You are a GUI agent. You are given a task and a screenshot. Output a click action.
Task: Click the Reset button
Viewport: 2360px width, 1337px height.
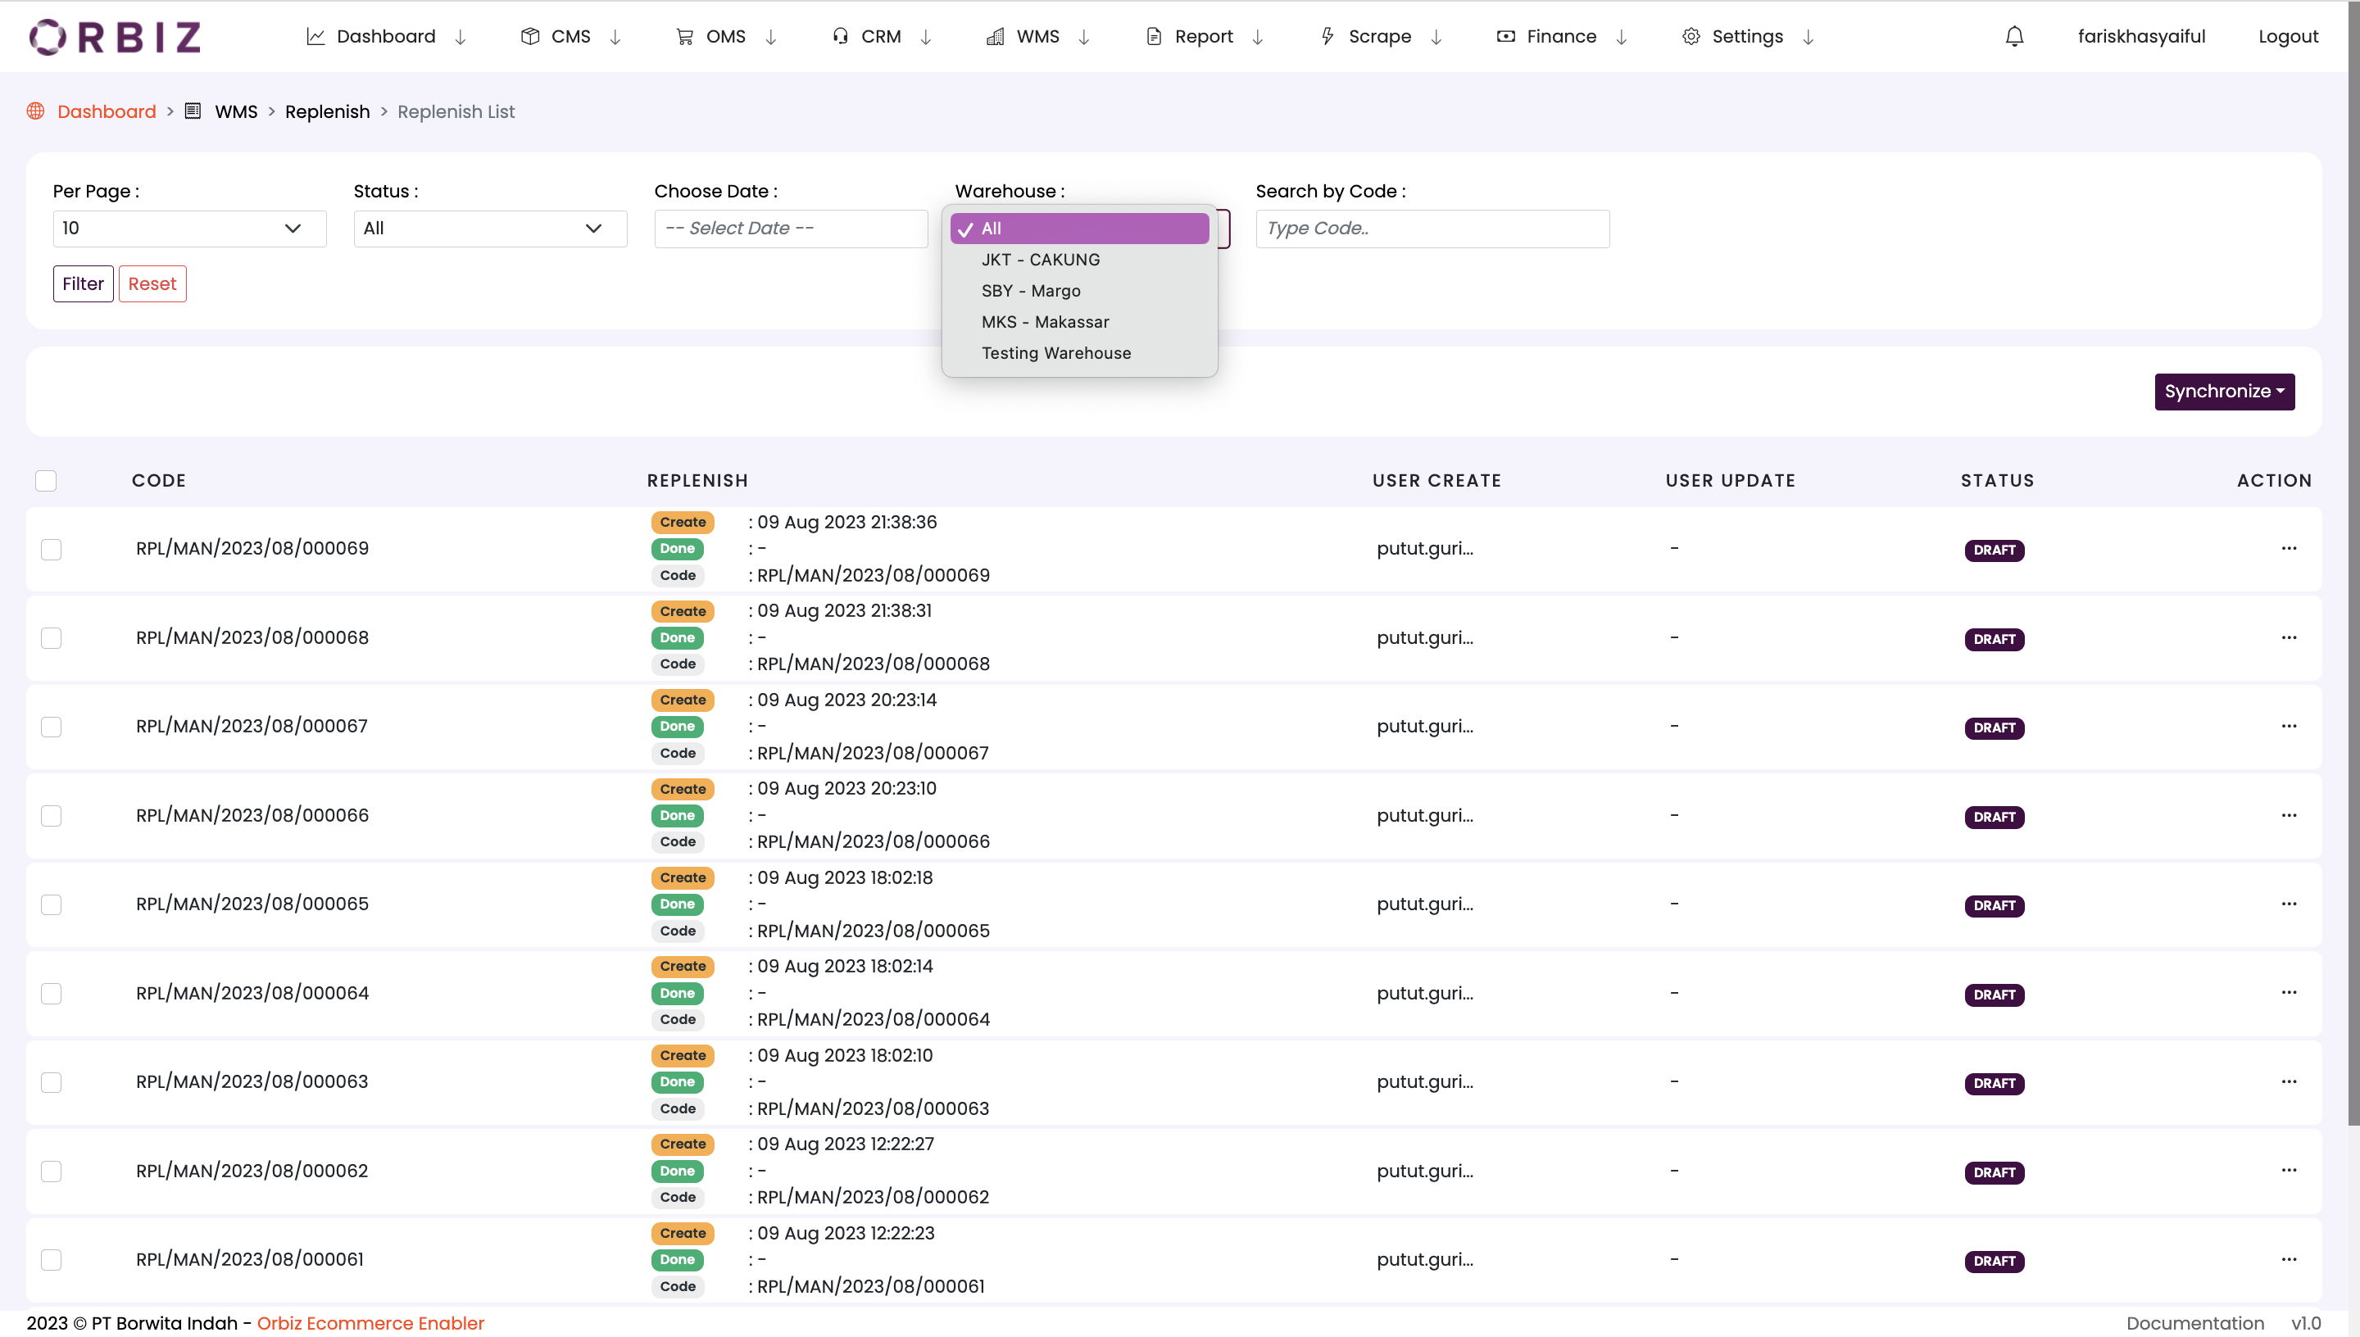[x=152, y=283]
